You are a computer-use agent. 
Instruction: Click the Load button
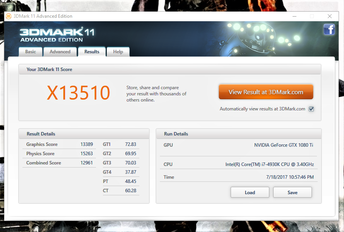pos(250,192)
